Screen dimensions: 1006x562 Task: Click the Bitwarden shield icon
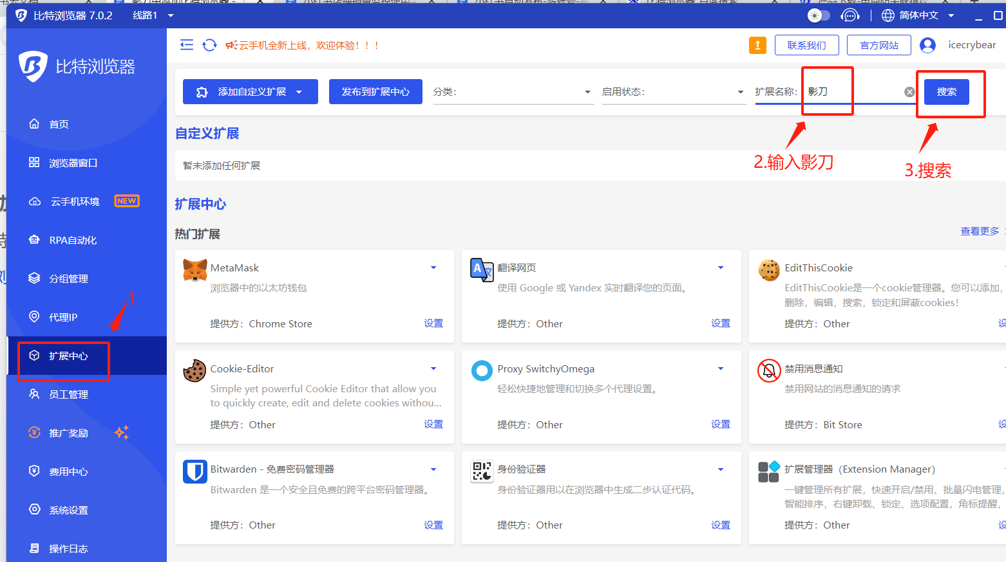point(195,471)
